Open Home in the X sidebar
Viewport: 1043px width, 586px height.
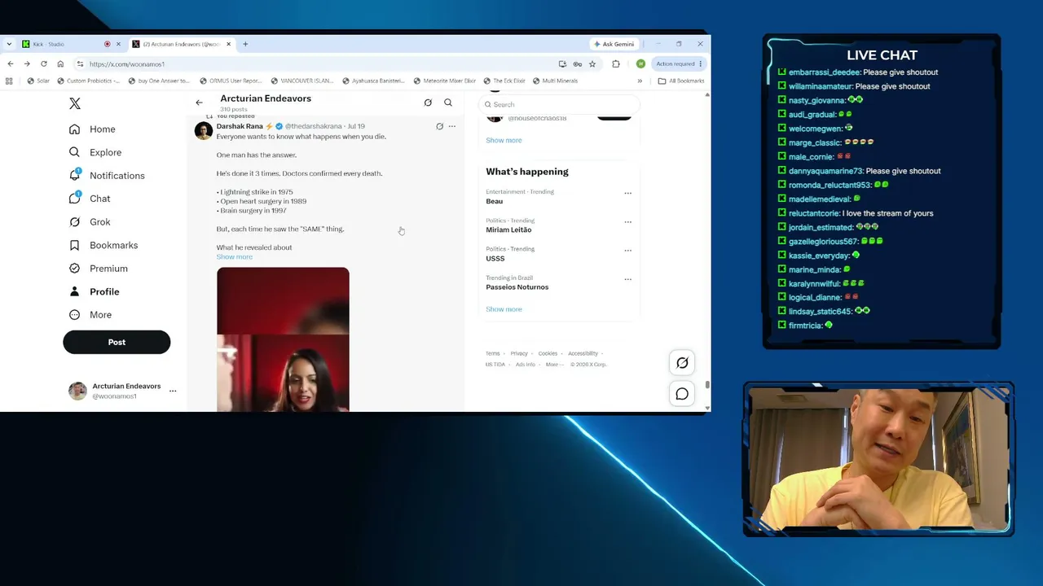pyautogui.click(x=92, y=129)
